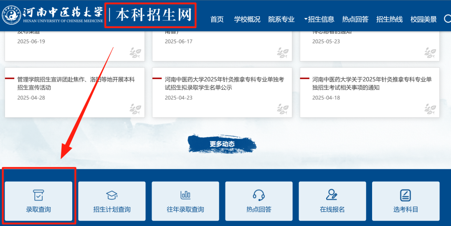
Task: Open 校园美景 menu item
Action: [424, 19]
